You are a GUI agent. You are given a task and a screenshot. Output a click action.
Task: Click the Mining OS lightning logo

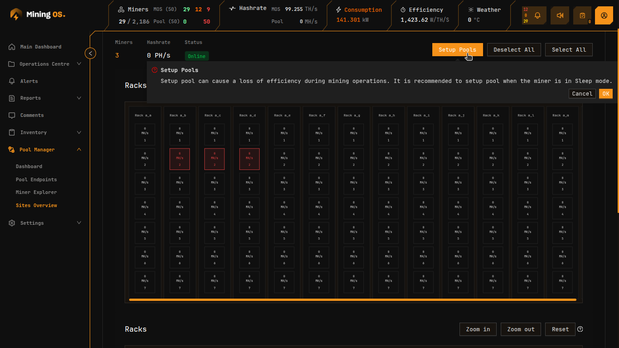coord(16,14)
